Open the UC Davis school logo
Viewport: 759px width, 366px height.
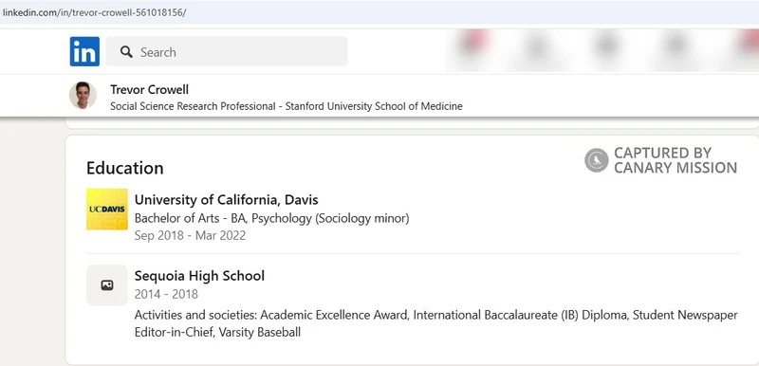click(107, 209)
